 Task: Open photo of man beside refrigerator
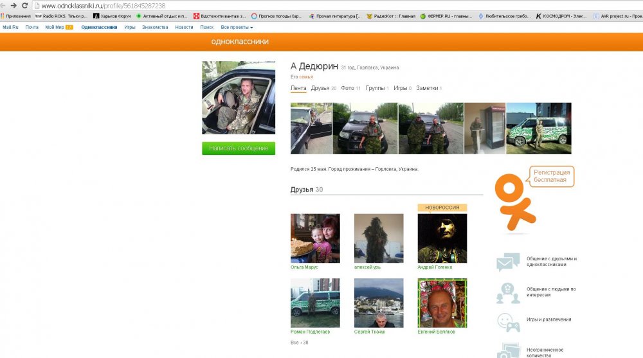point(485,129)
